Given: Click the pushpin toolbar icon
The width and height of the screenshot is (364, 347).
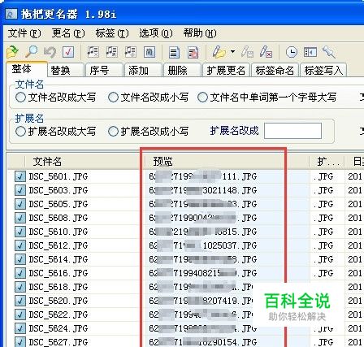Looking at the screenshot, I should (329, 52).
